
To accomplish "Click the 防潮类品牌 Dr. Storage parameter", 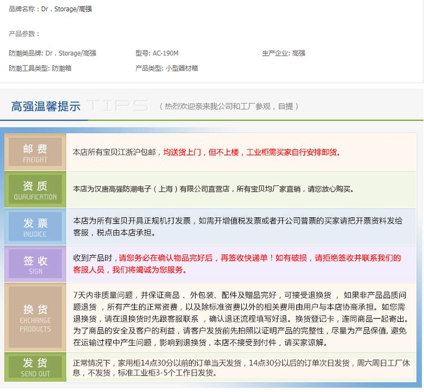I will coord(52,53).
